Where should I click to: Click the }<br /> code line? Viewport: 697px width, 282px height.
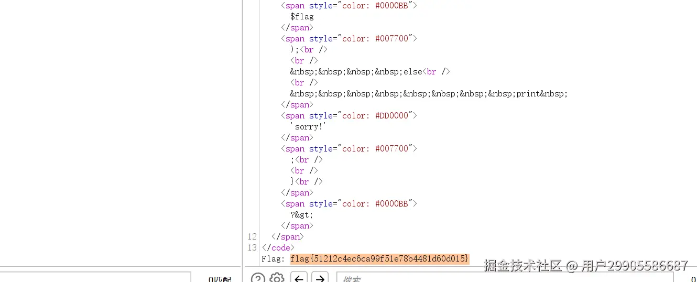click(x=307, y=182)
